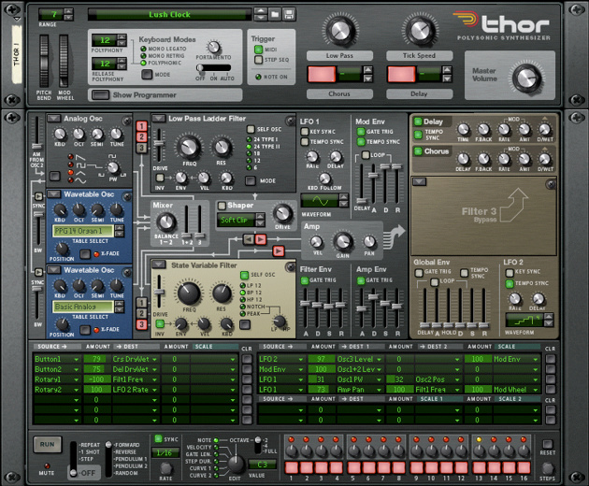Open the Analog Osc type dropdown arrow

(x=53, y=119)
